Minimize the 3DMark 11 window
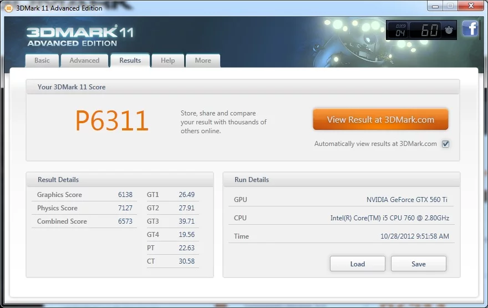 click(435, 6)
